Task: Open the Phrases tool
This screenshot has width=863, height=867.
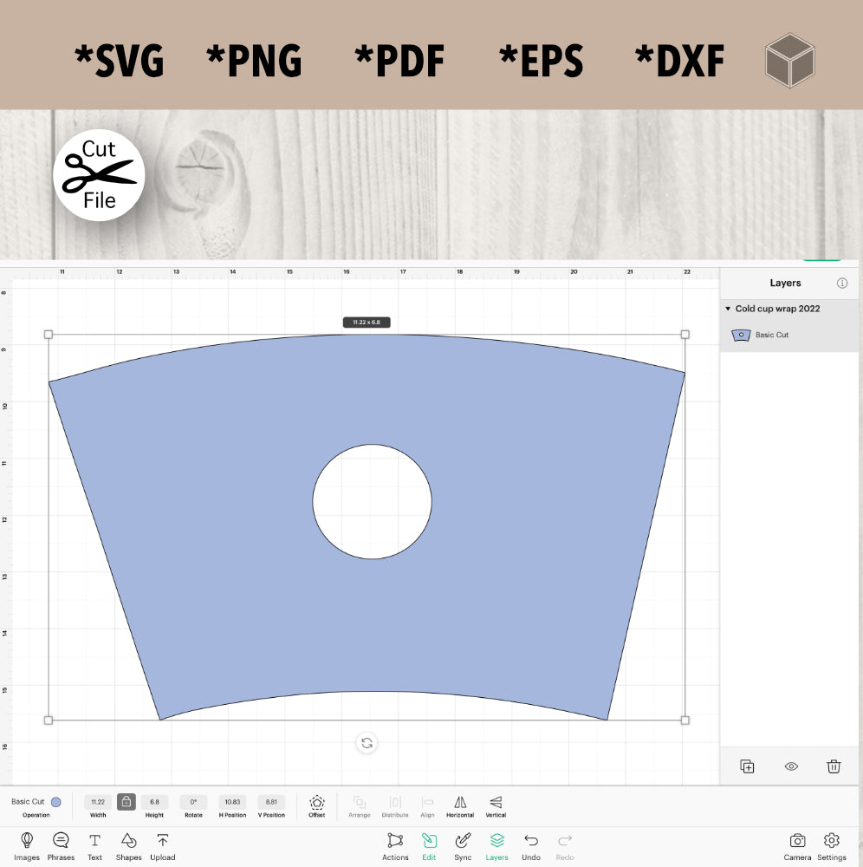Action: click(61, 841)
